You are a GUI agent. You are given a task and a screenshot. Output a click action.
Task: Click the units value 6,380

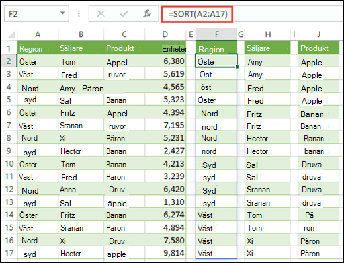[x=174, y=61]
